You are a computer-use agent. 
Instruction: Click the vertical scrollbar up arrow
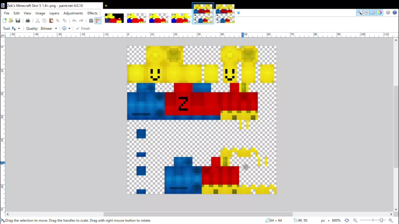(396, 40)
